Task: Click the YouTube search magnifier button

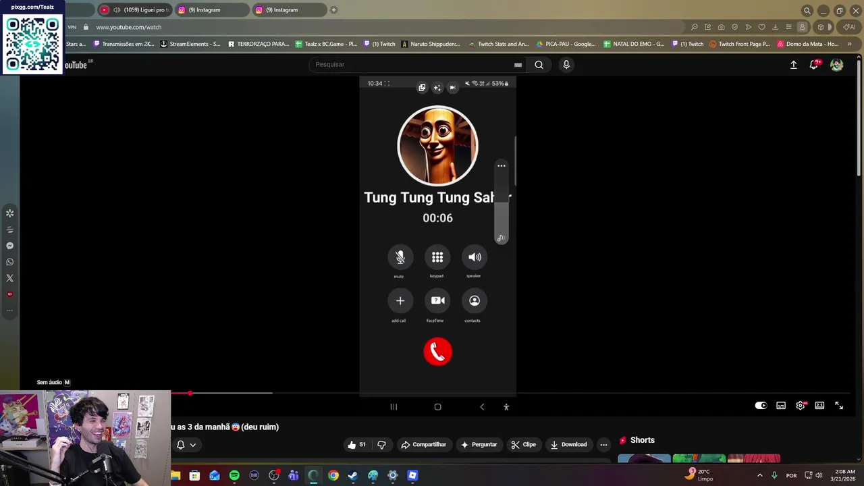Action: pos(539,65)
